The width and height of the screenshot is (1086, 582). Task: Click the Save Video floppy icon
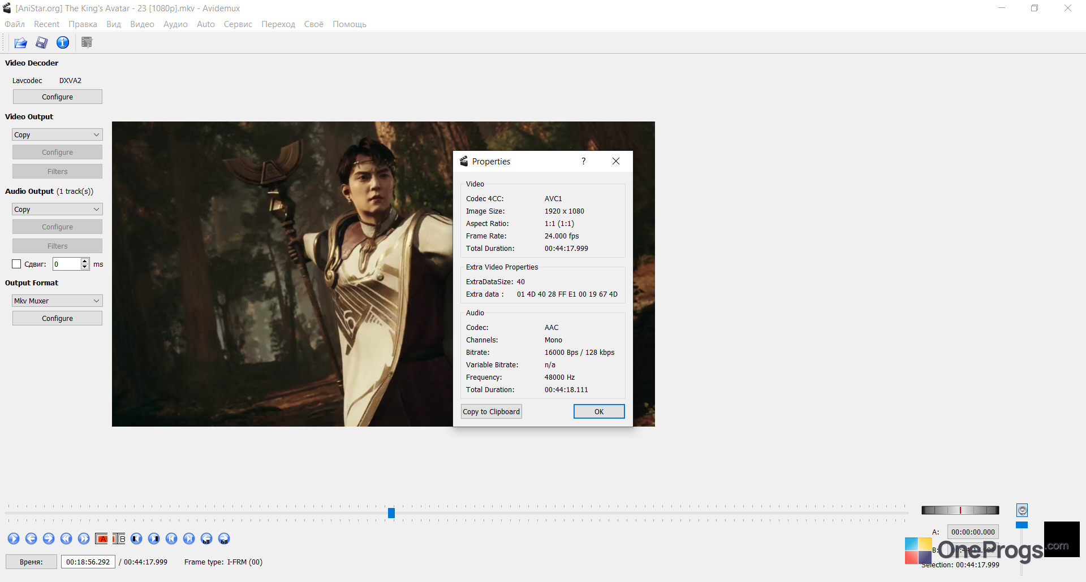[x=42, y=42]
